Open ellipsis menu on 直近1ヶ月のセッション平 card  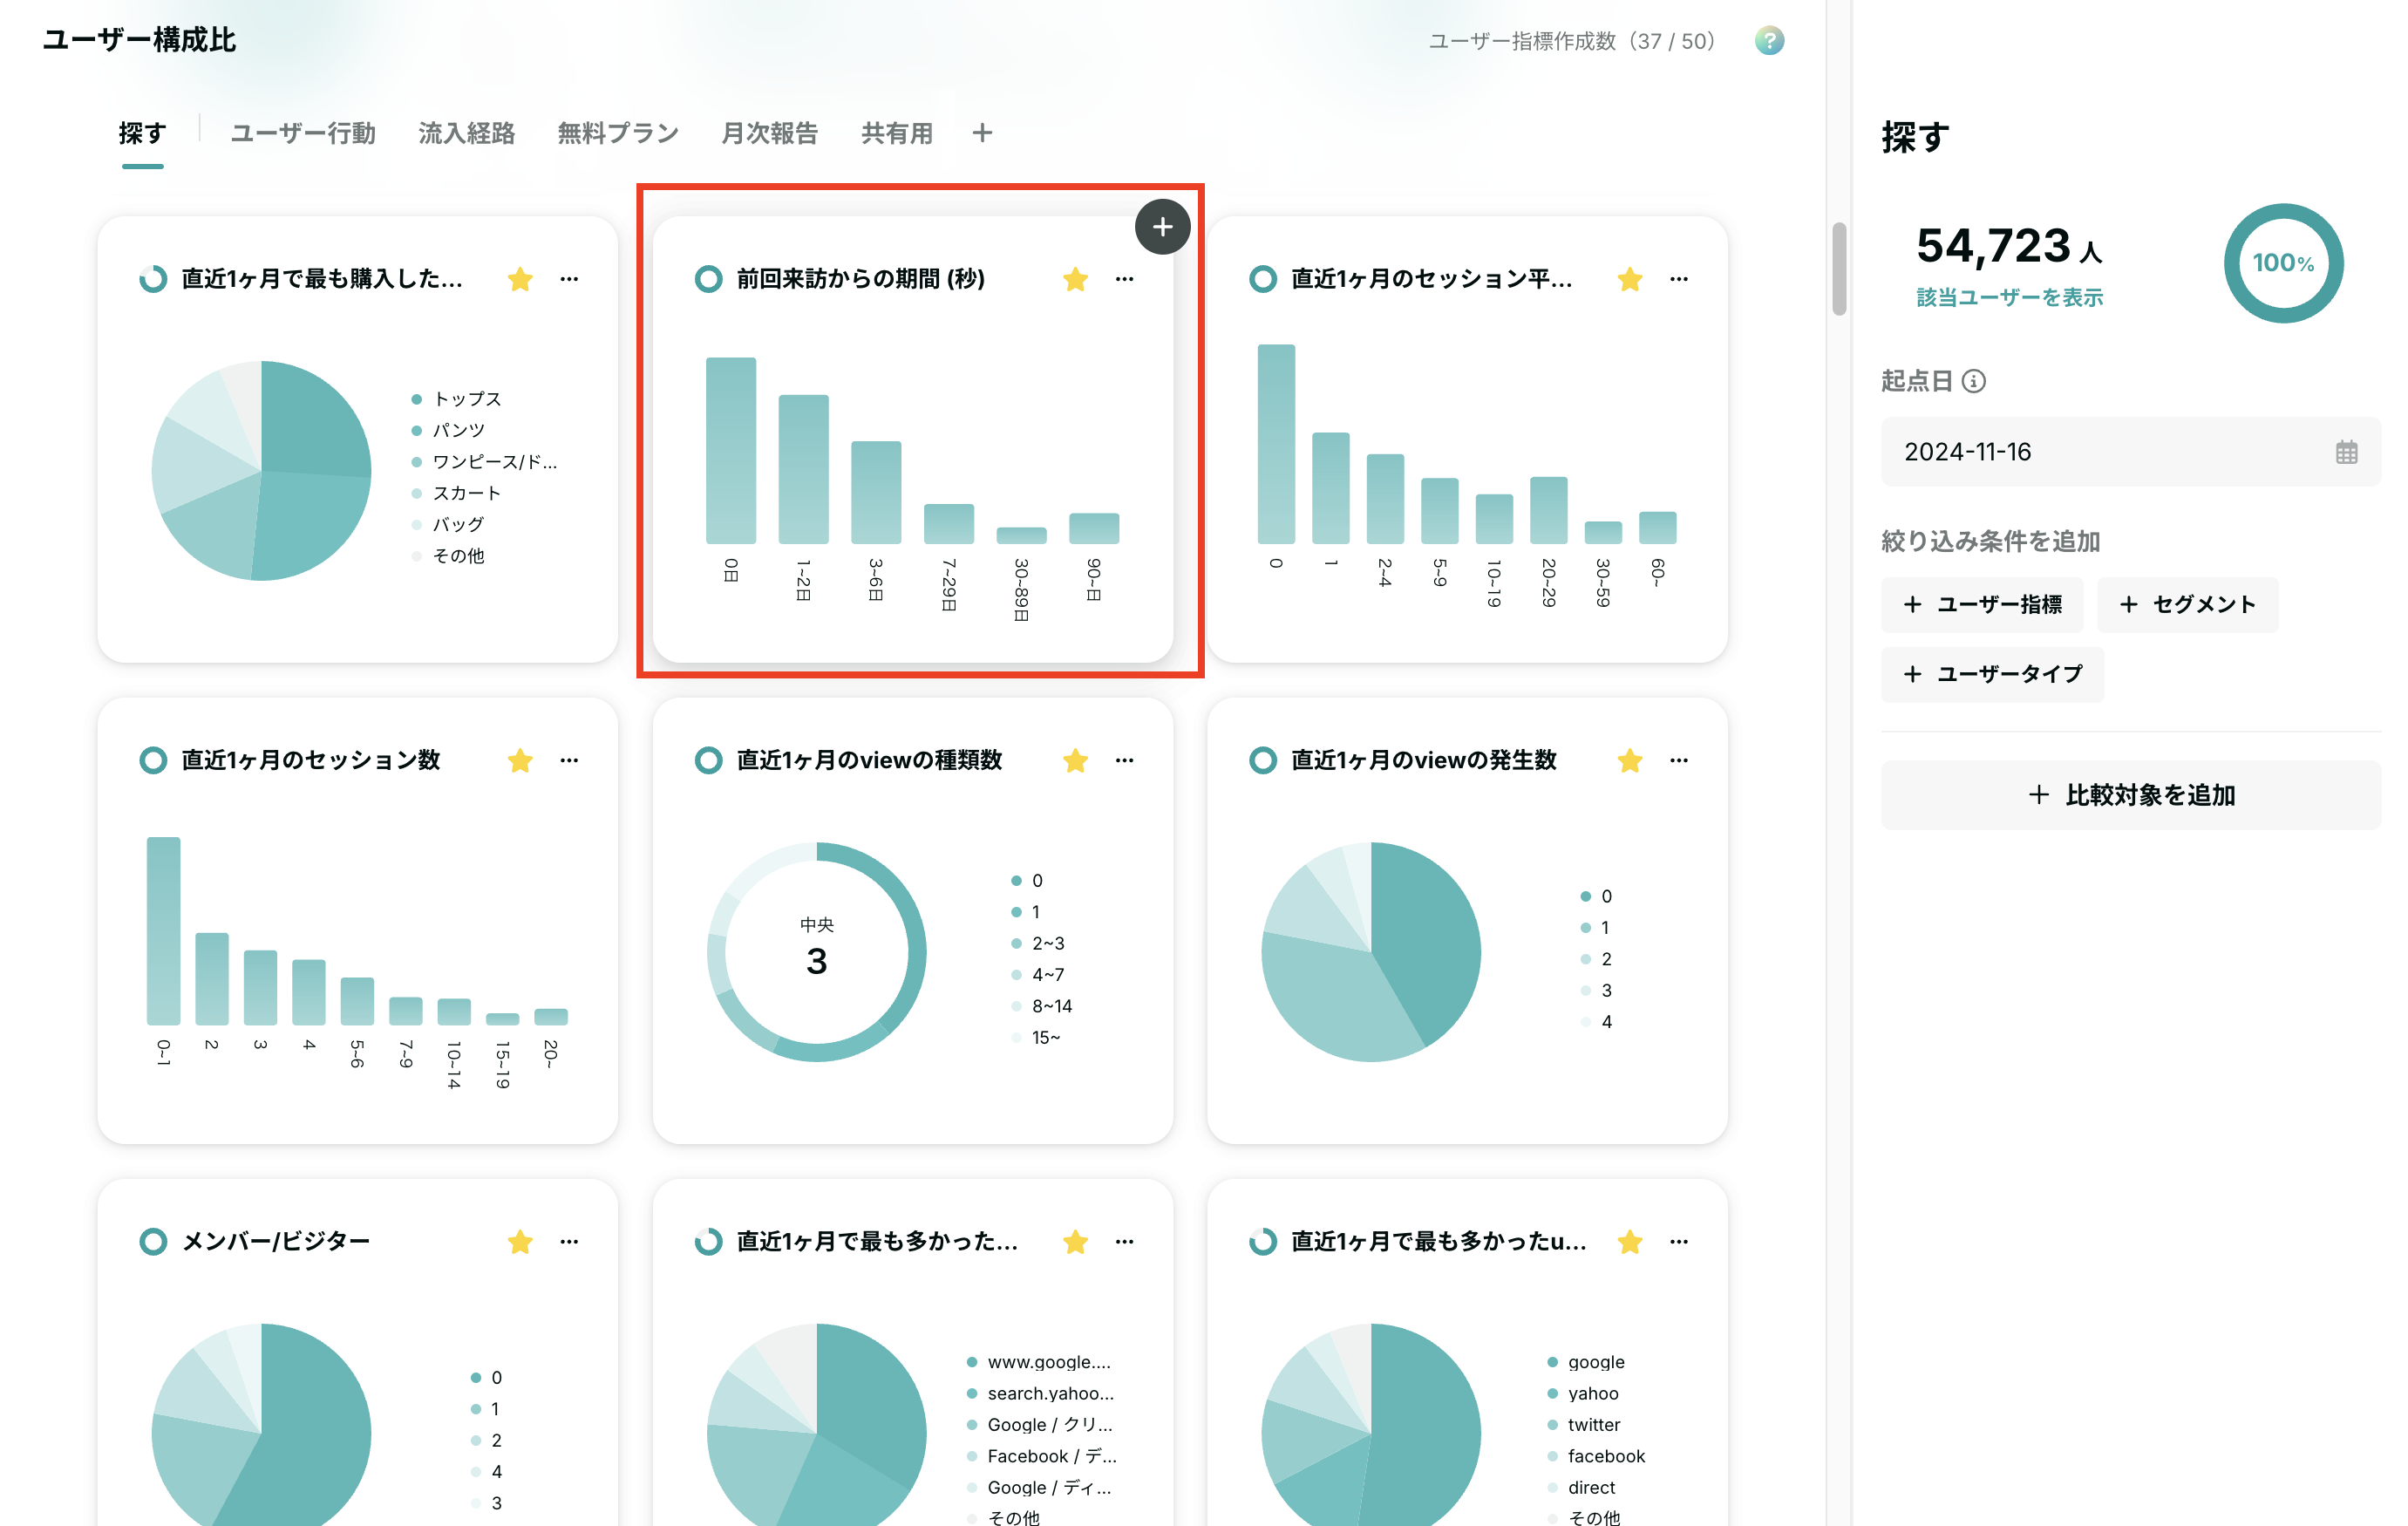(x=1679, y=279)
